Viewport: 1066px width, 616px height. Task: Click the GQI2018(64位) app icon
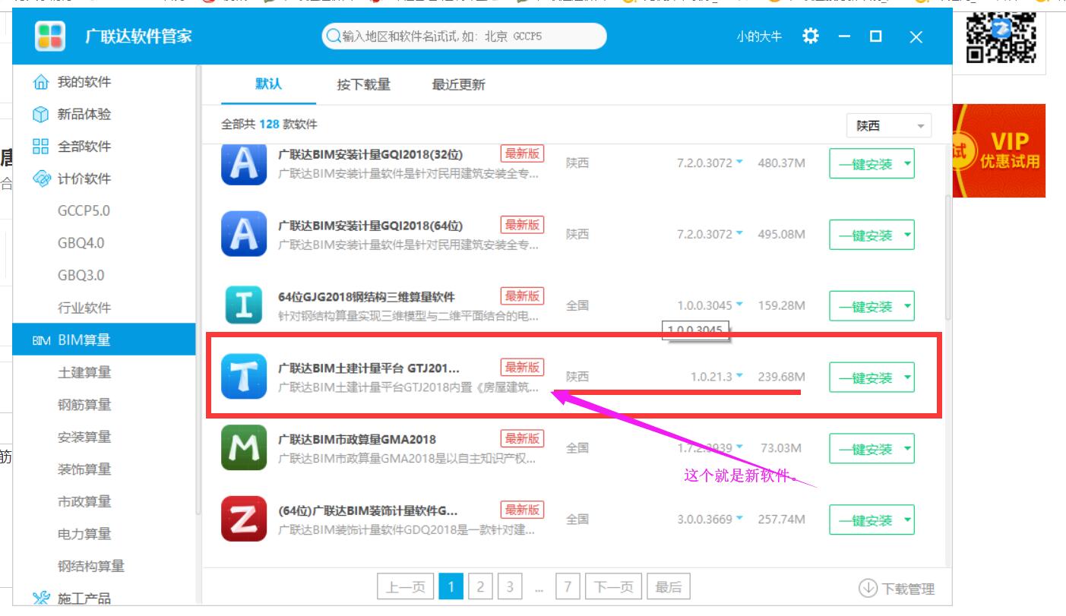pyautogui.click(x=244, y=233)
